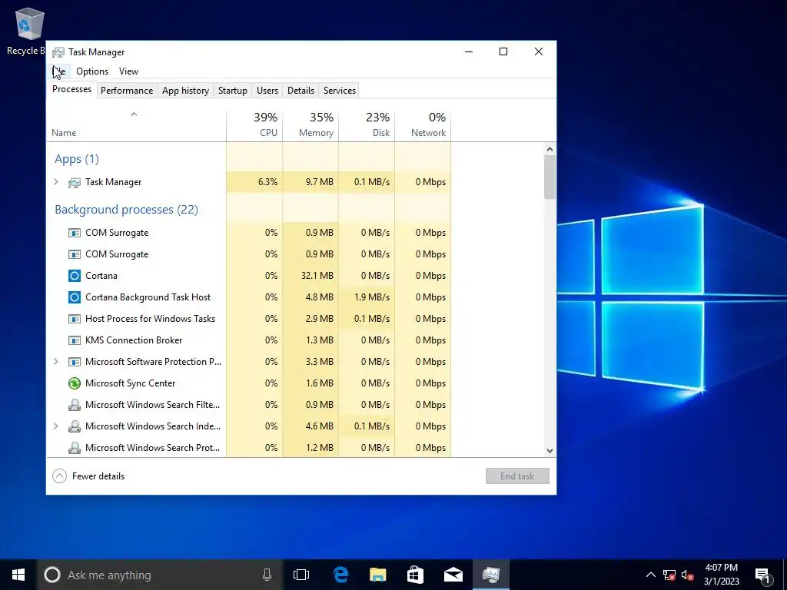Switch to the Users tab
787x590 pixels.
pyautogui.click(x=267, y=91)
